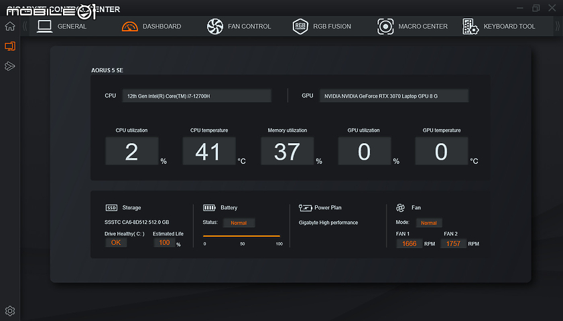Screen dimensions: 563x321
Task: Minimize the Control Center window
Action: pos(520,8)
